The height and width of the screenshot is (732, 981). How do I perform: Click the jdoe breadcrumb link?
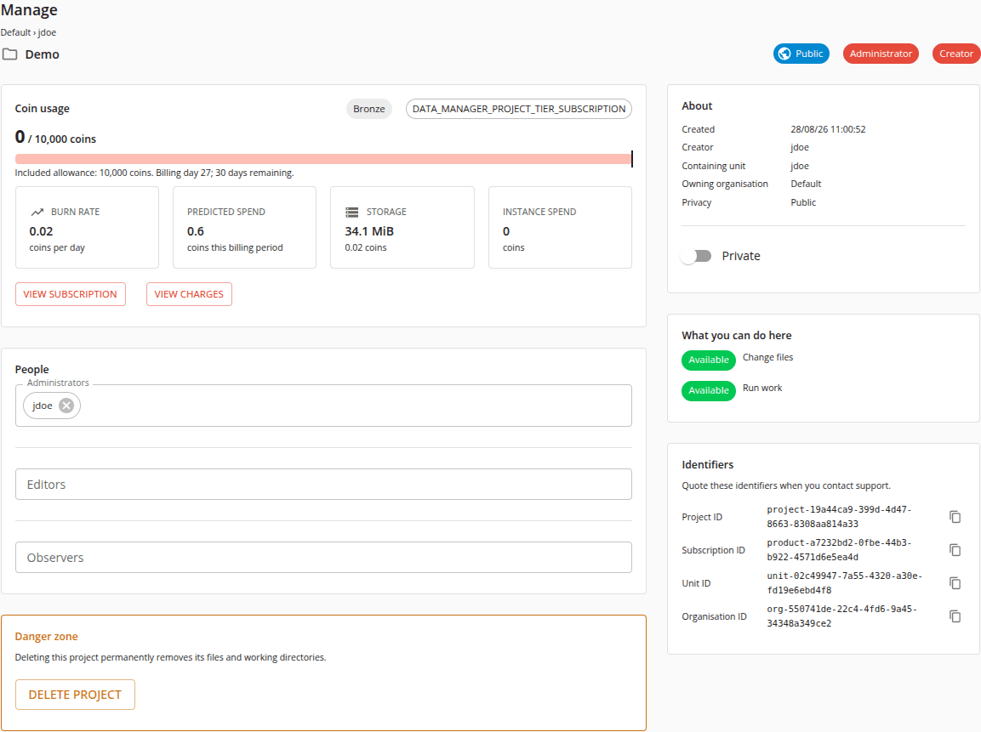47,32
